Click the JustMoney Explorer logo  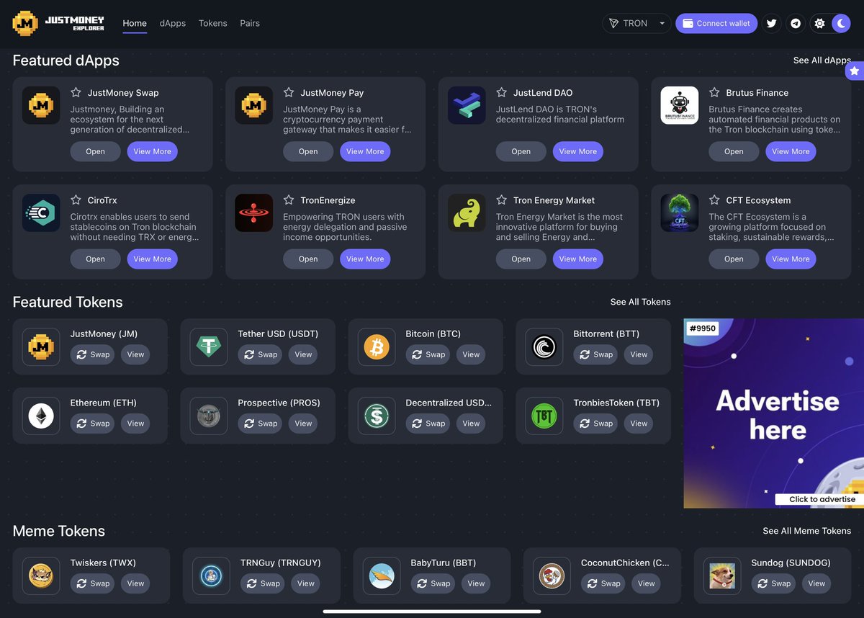pyautogui.click(x=58, y=23)
